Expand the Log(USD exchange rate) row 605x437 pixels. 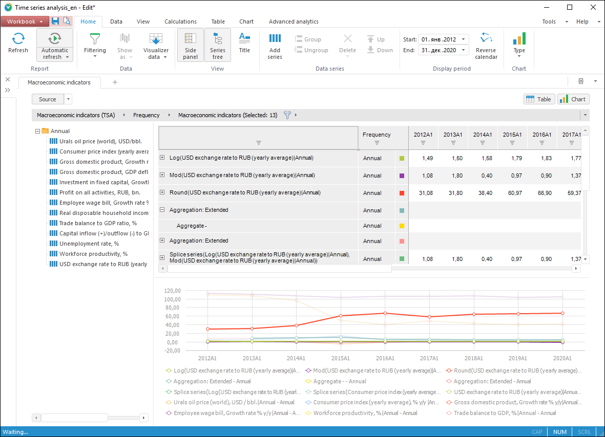162,158
